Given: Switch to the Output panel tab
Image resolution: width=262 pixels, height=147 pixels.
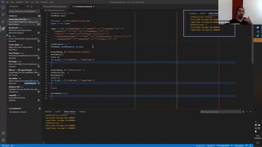Looking at the screenshot, I should [58, 112].
